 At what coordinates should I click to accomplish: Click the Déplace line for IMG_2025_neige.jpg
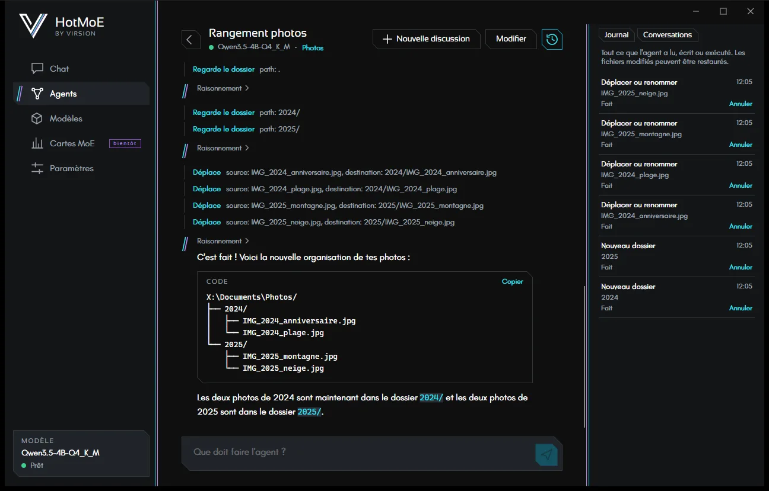point(324,223)
